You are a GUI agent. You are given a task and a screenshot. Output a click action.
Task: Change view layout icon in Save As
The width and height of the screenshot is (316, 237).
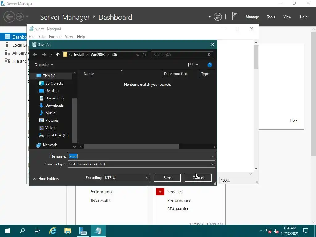click(190, 65)
